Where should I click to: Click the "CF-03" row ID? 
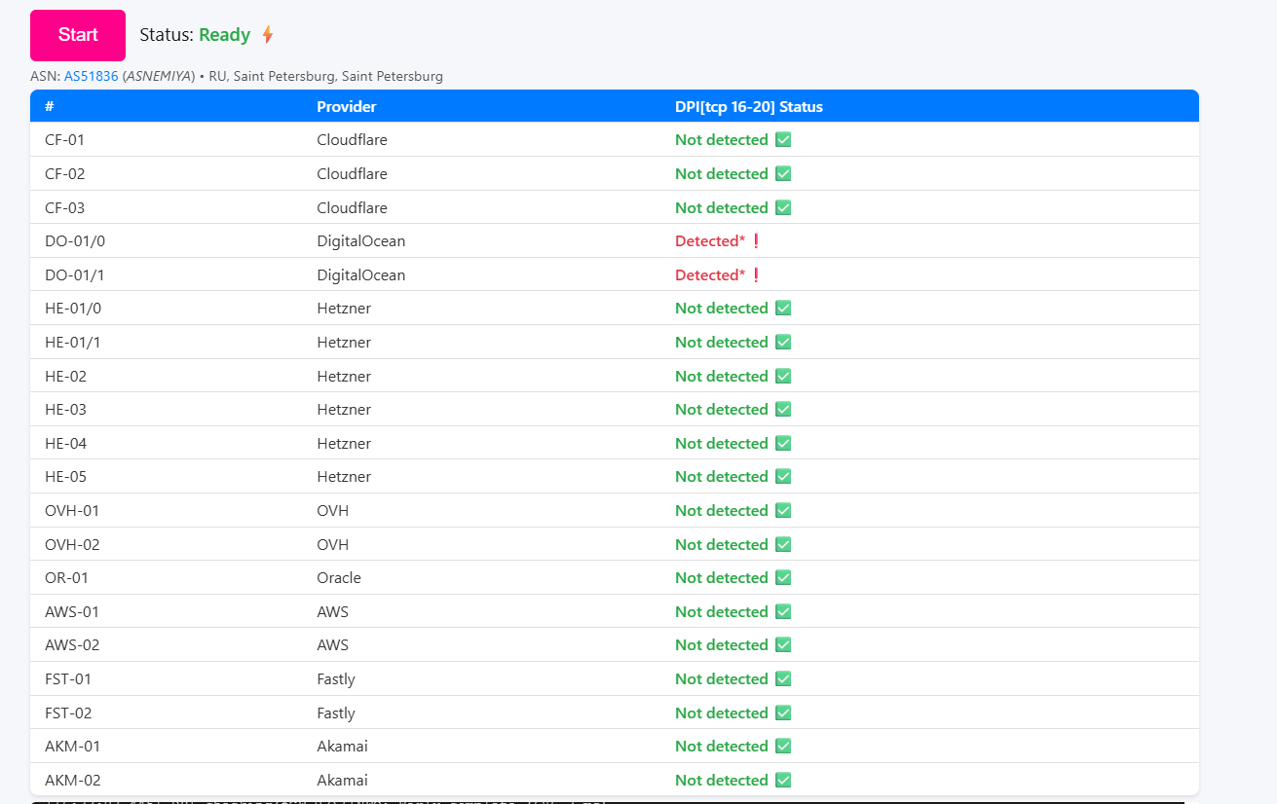pyautogui.click(x=65, y=208)
